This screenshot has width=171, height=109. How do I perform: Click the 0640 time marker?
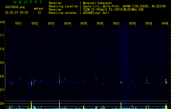pos(165,23)
